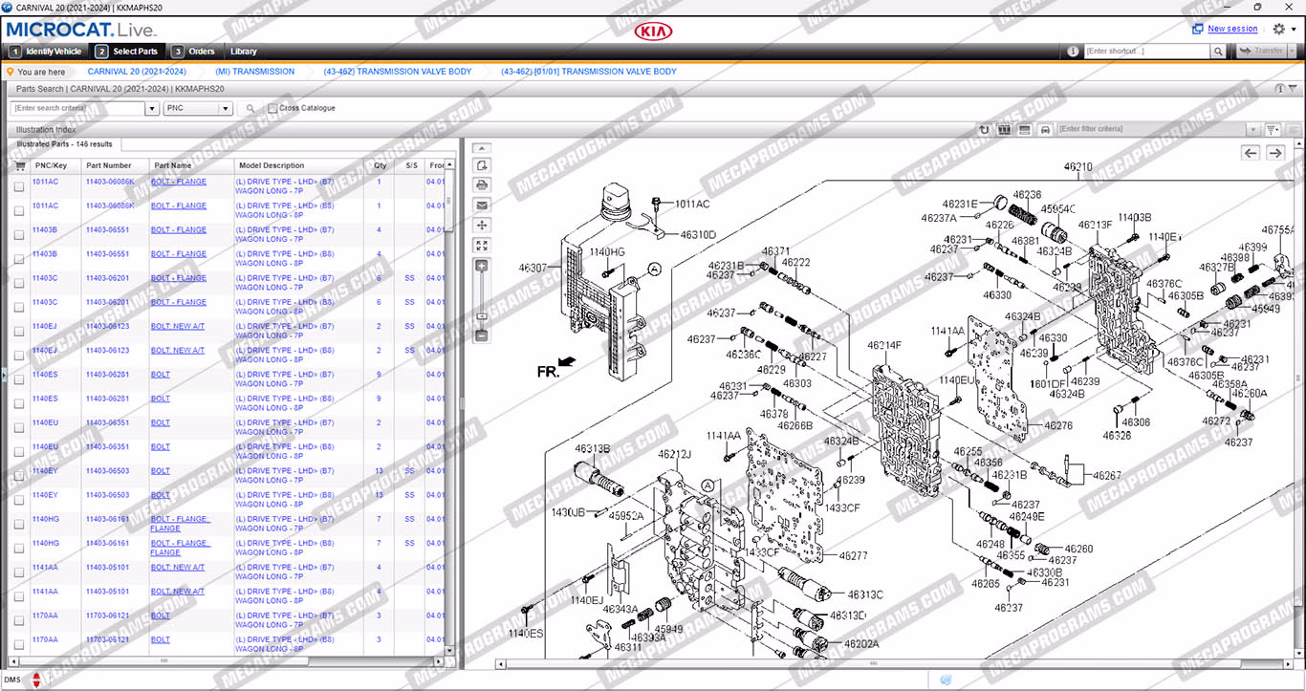
Task: Open the search criteria history dropdown arrow
Action: pyautogui.click(x=152, y=109)
